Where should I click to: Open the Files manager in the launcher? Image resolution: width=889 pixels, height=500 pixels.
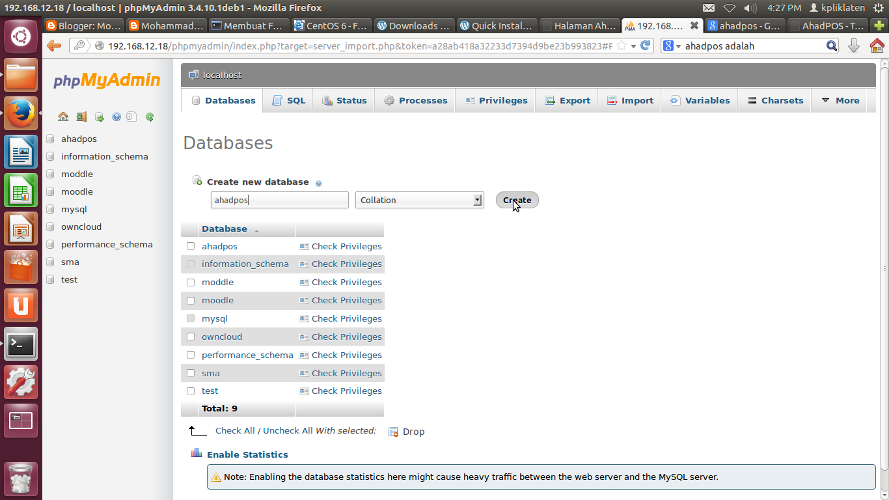[21, 76]
